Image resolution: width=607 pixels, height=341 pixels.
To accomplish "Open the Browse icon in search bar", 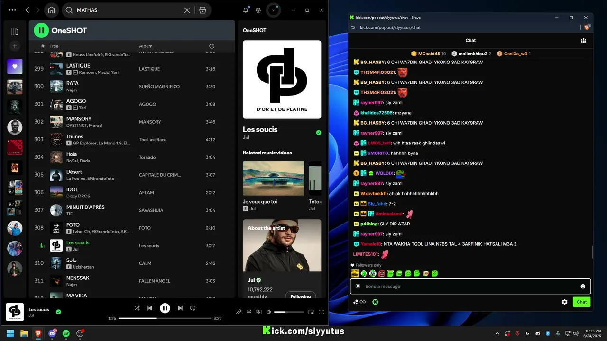I will pos(202,10).
